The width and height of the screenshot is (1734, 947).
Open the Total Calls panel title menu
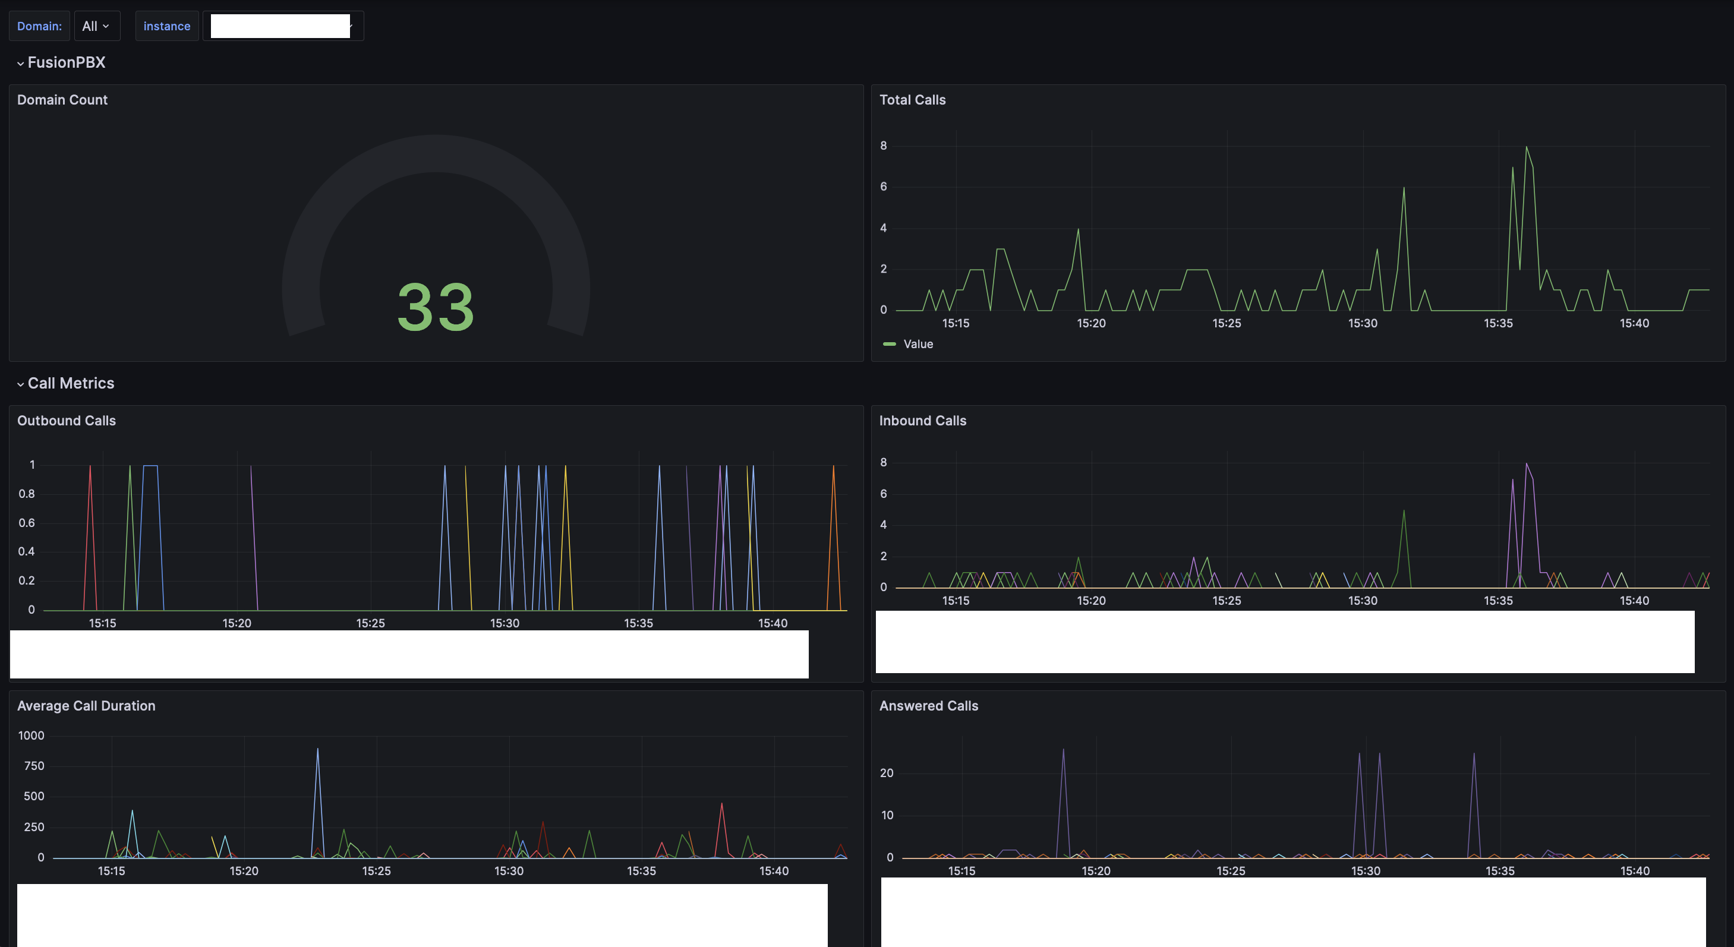coord(912,100)
